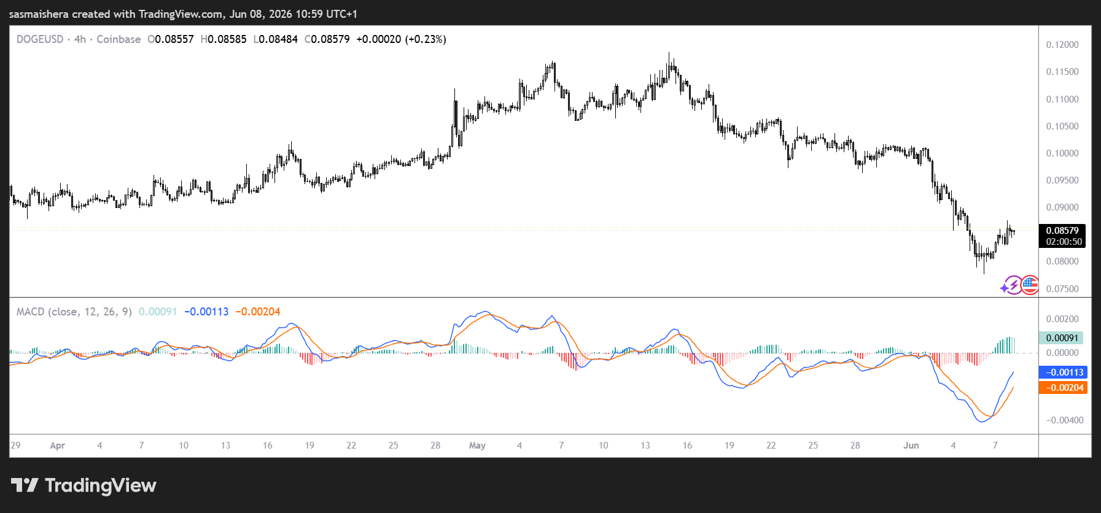Click the 29 date label on the time axis
Viewport: 1101px width, 513px height.
tap(15, 445)
